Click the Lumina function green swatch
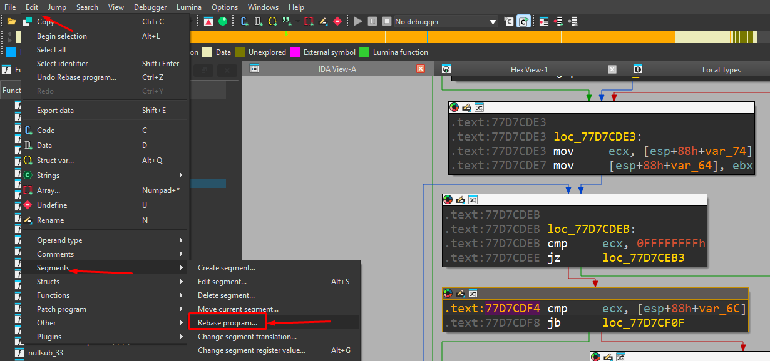The height and width of the screenshot is (361, 770). (364, 52)
